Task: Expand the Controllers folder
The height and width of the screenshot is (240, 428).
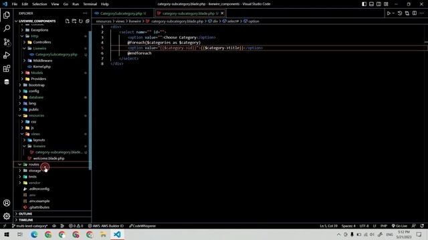Action: point(41,42)
